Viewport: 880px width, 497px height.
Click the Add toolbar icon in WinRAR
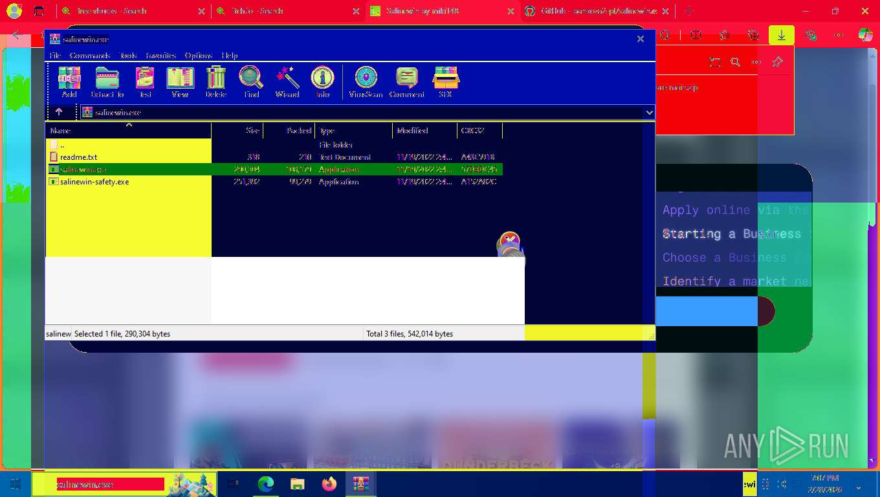(69, 82)
